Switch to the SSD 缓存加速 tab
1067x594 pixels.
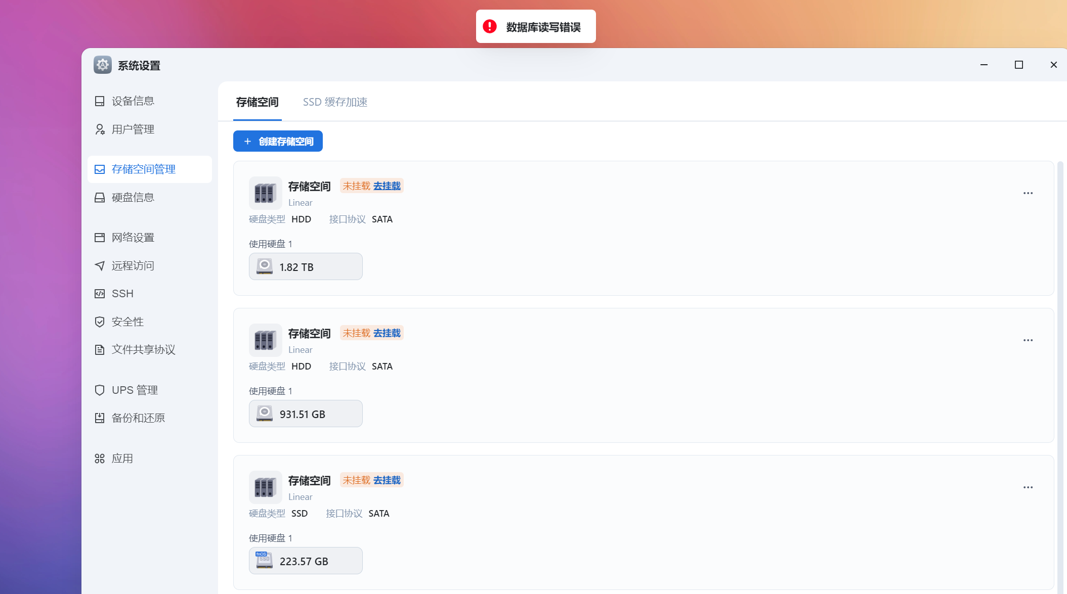pos(335,102)
